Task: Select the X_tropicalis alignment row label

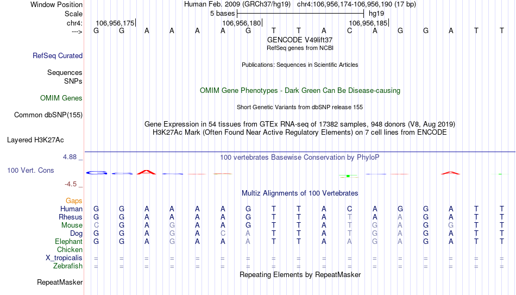Action: (x=64, y=258)
